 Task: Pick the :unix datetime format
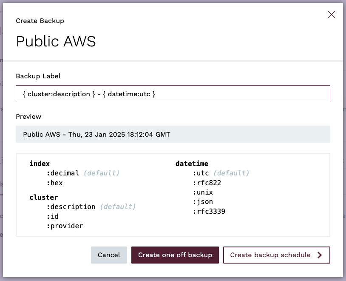pyautogui.click(x=203, y=192)
